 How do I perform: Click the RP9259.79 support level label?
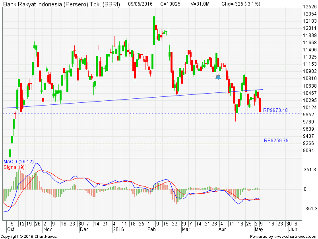click(x=276, y=141)
